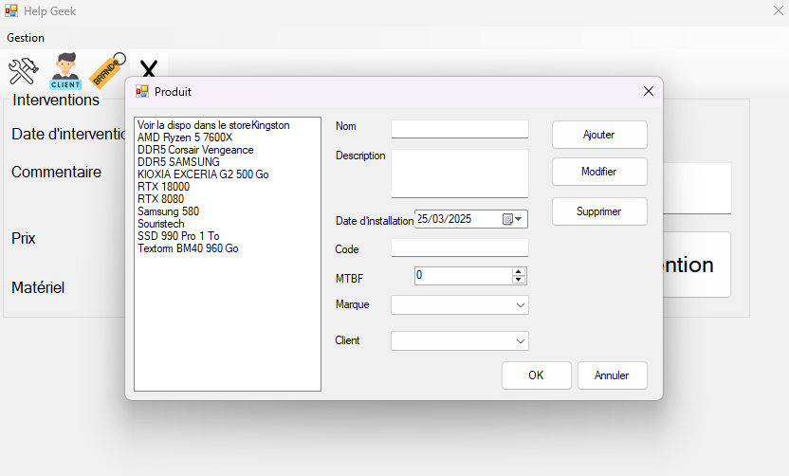Viewport: 789px width, 476px height.
Task: Expand the Marque dropdown
Action: coord(521,305)
